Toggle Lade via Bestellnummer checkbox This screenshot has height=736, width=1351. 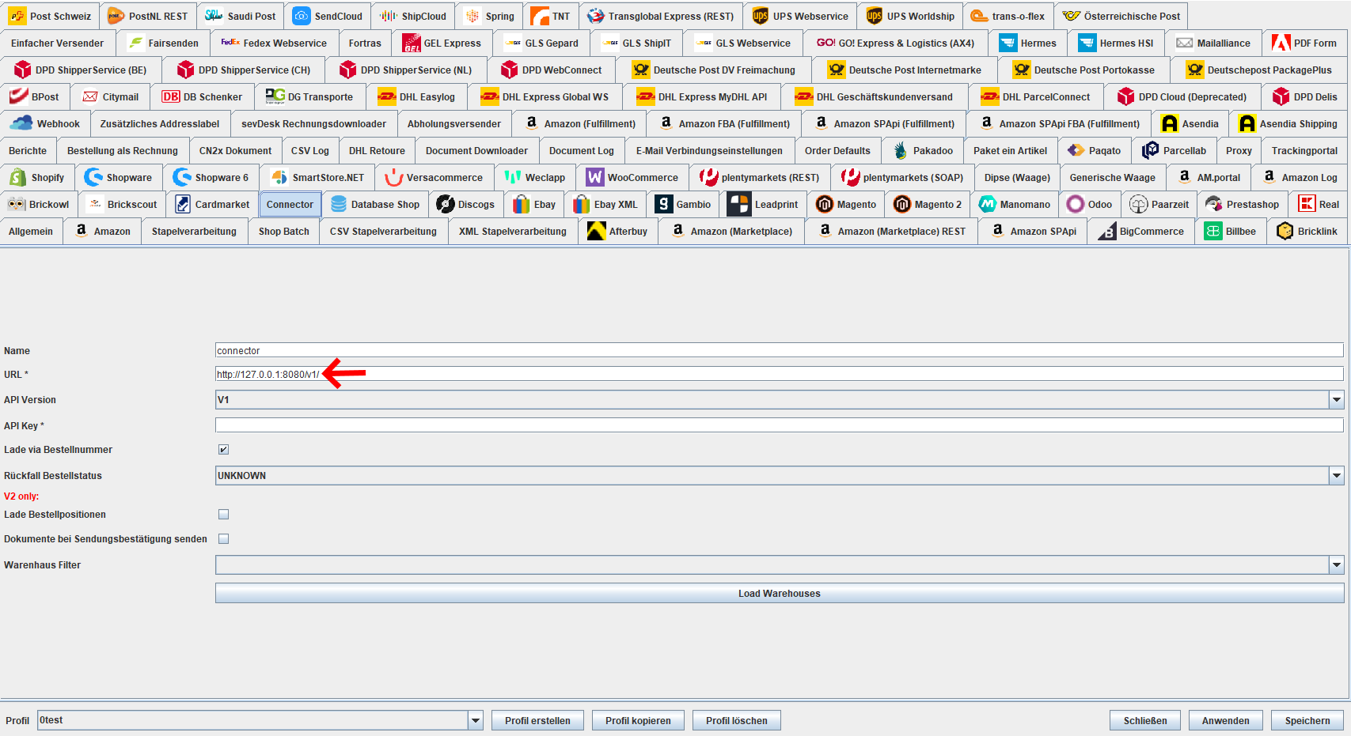tap(223, 449)
